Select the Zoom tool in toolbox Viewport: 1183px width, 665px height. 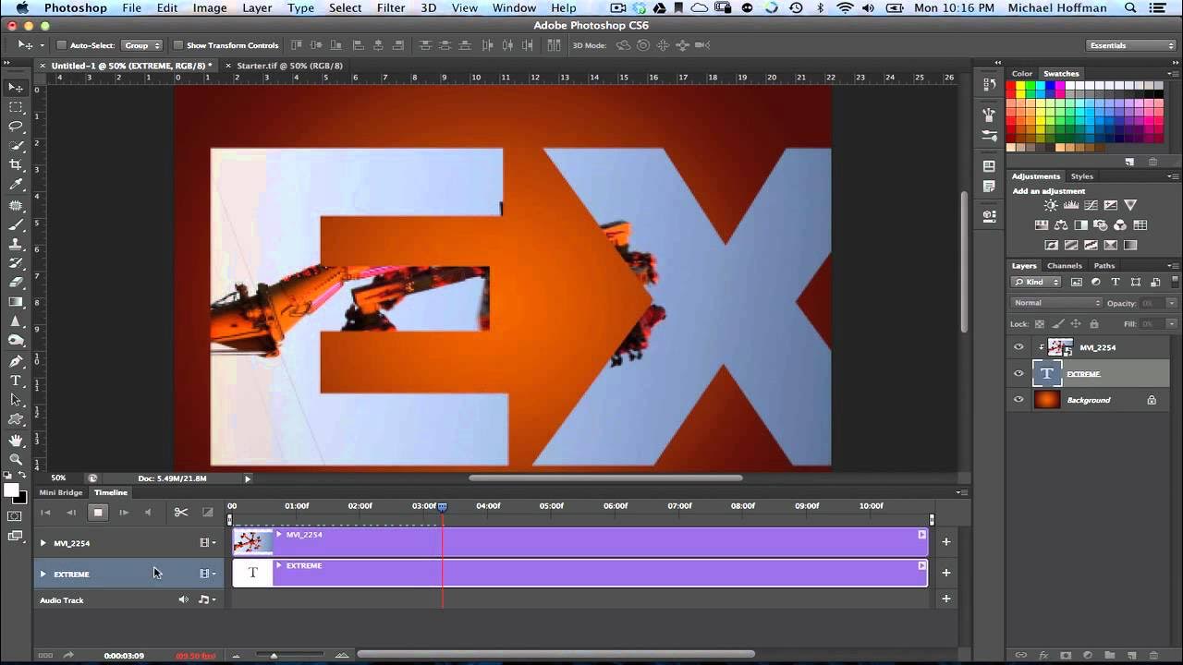click(x=16, y=459)
